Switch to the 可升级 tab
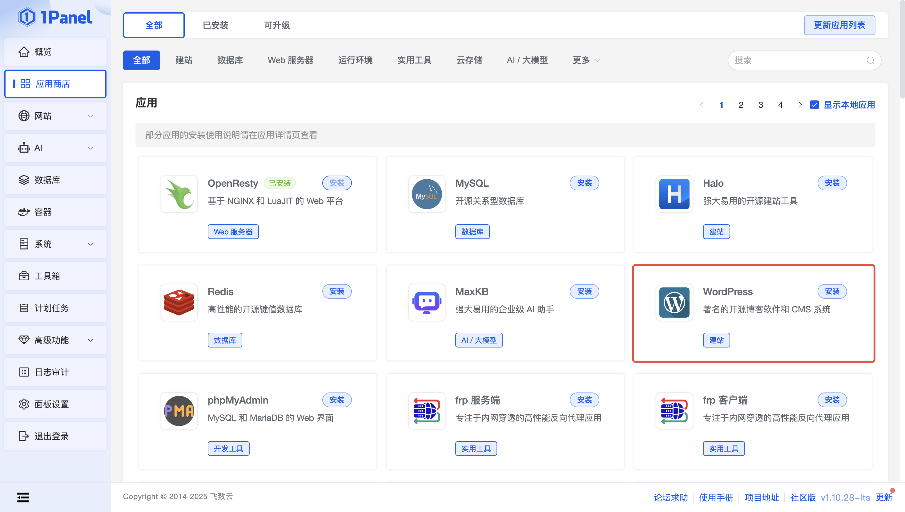The image size is (905, 512). (277, 25)
